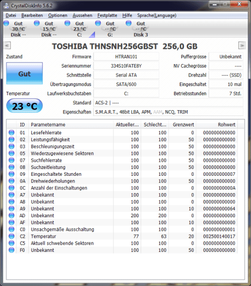Select the Disk 3 status orb
The image size is (251, 286).
click(129, 23)
